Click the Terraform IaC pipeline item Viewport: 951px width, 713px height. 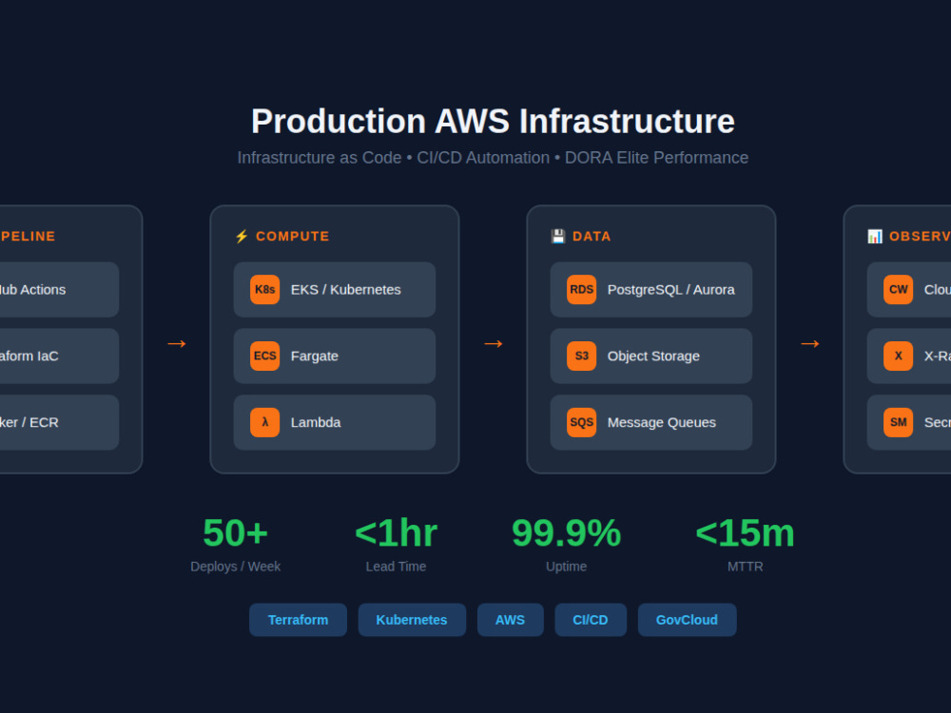click(x=59, y=356)
